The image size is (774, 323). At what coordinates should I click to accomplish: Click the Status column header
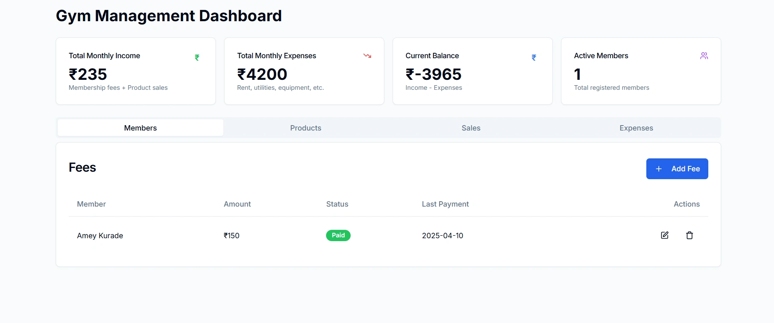337,204
